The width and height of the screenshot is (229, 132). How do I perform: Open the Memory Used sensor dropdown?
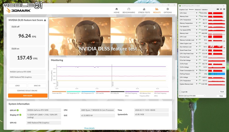[x=197, y=33]
